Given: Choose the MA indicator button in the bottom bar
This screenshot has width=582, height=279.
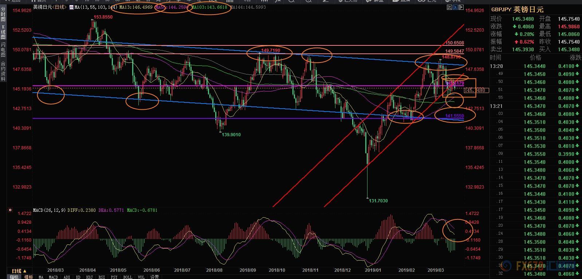Looking at the screenshot, I should [x=41, y=277].
